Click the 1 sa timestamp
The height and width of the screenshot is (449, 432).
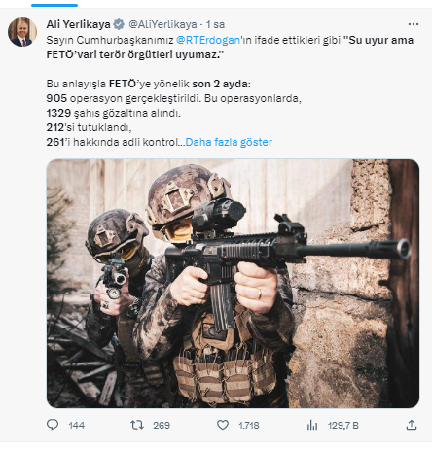215,24
